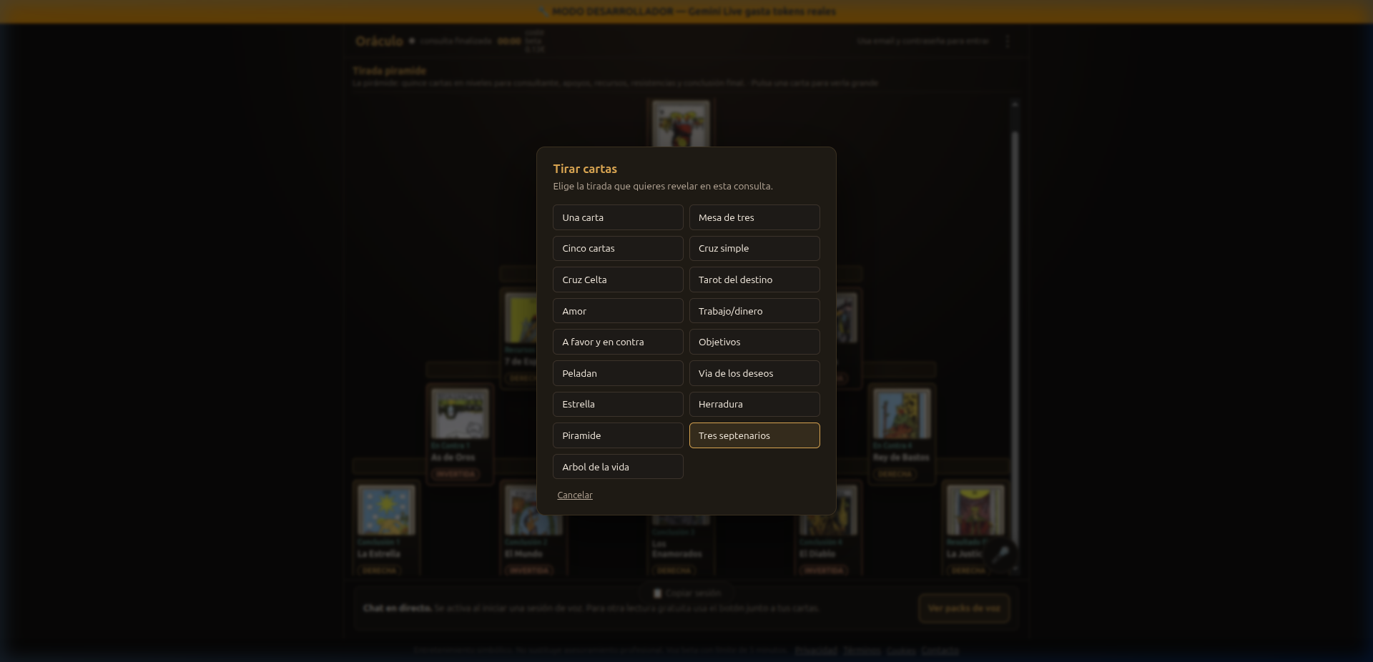Pick the Cinco cartas spread
Screen dimensions: 1373x662
coord(618,248)
